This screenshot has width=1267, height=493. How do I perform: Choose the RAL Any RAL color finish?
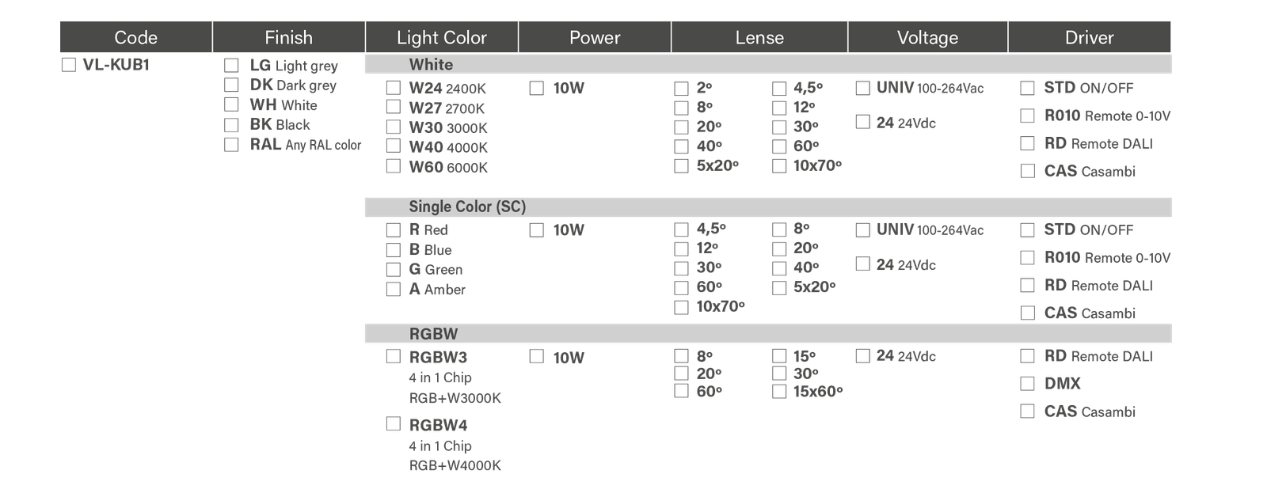click(x=231, y=145)
